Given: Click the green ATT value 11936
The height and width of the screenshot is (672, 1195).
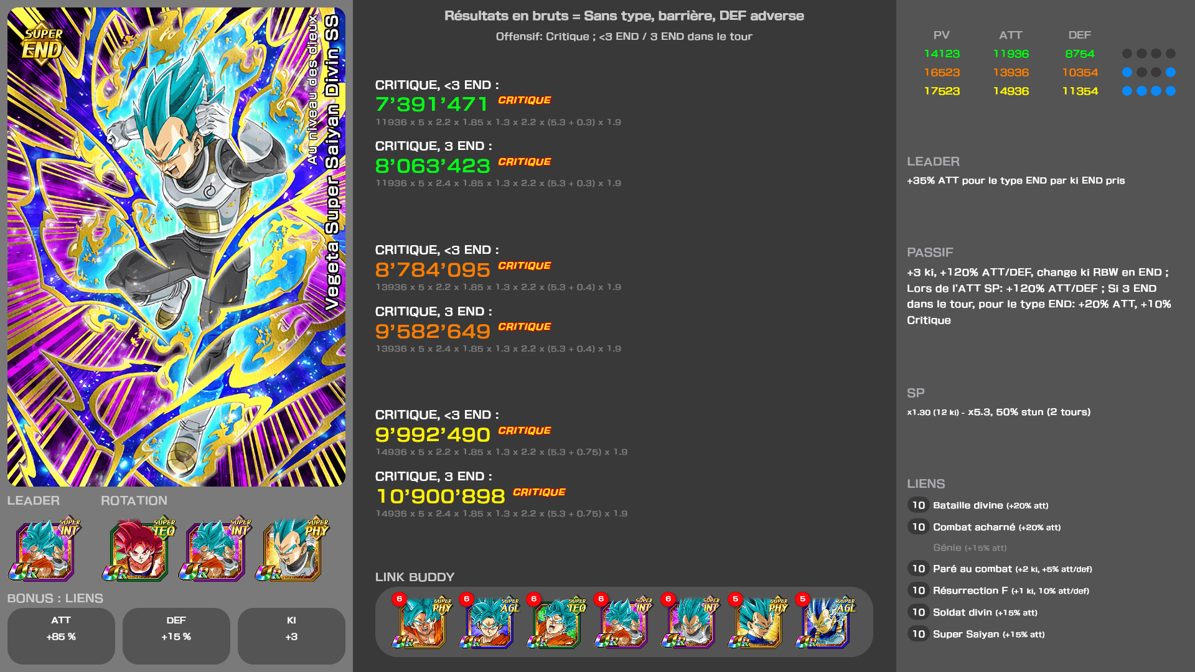Looking at the screenshot, I should coord(1011,54).
